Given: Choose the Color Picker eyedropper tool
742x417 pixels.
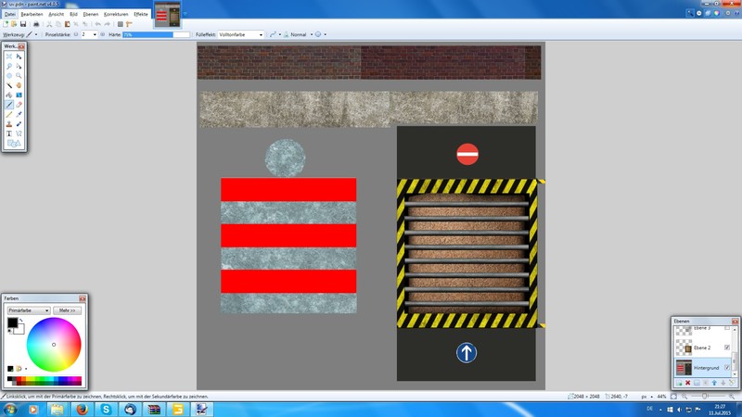Looking at the screenshot, I should click(19, 114).
